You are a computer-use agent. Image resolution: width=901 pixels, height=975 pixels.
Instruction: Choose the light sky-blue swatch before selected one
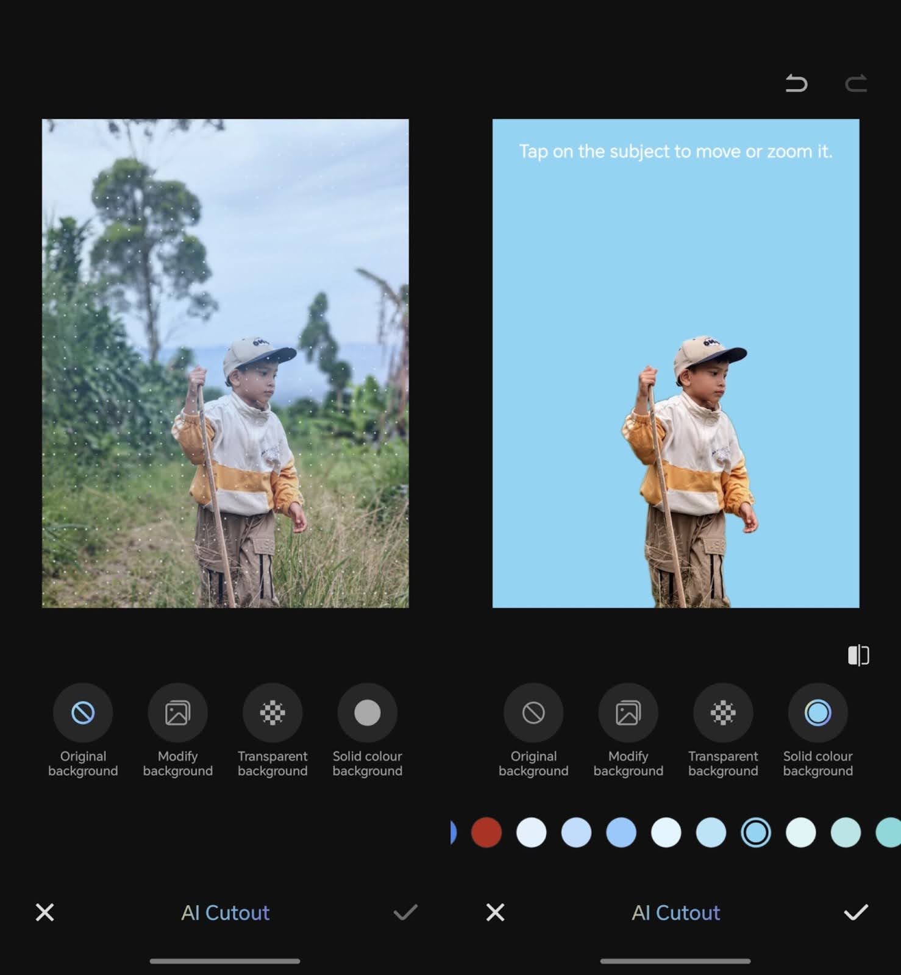[711, 832]
